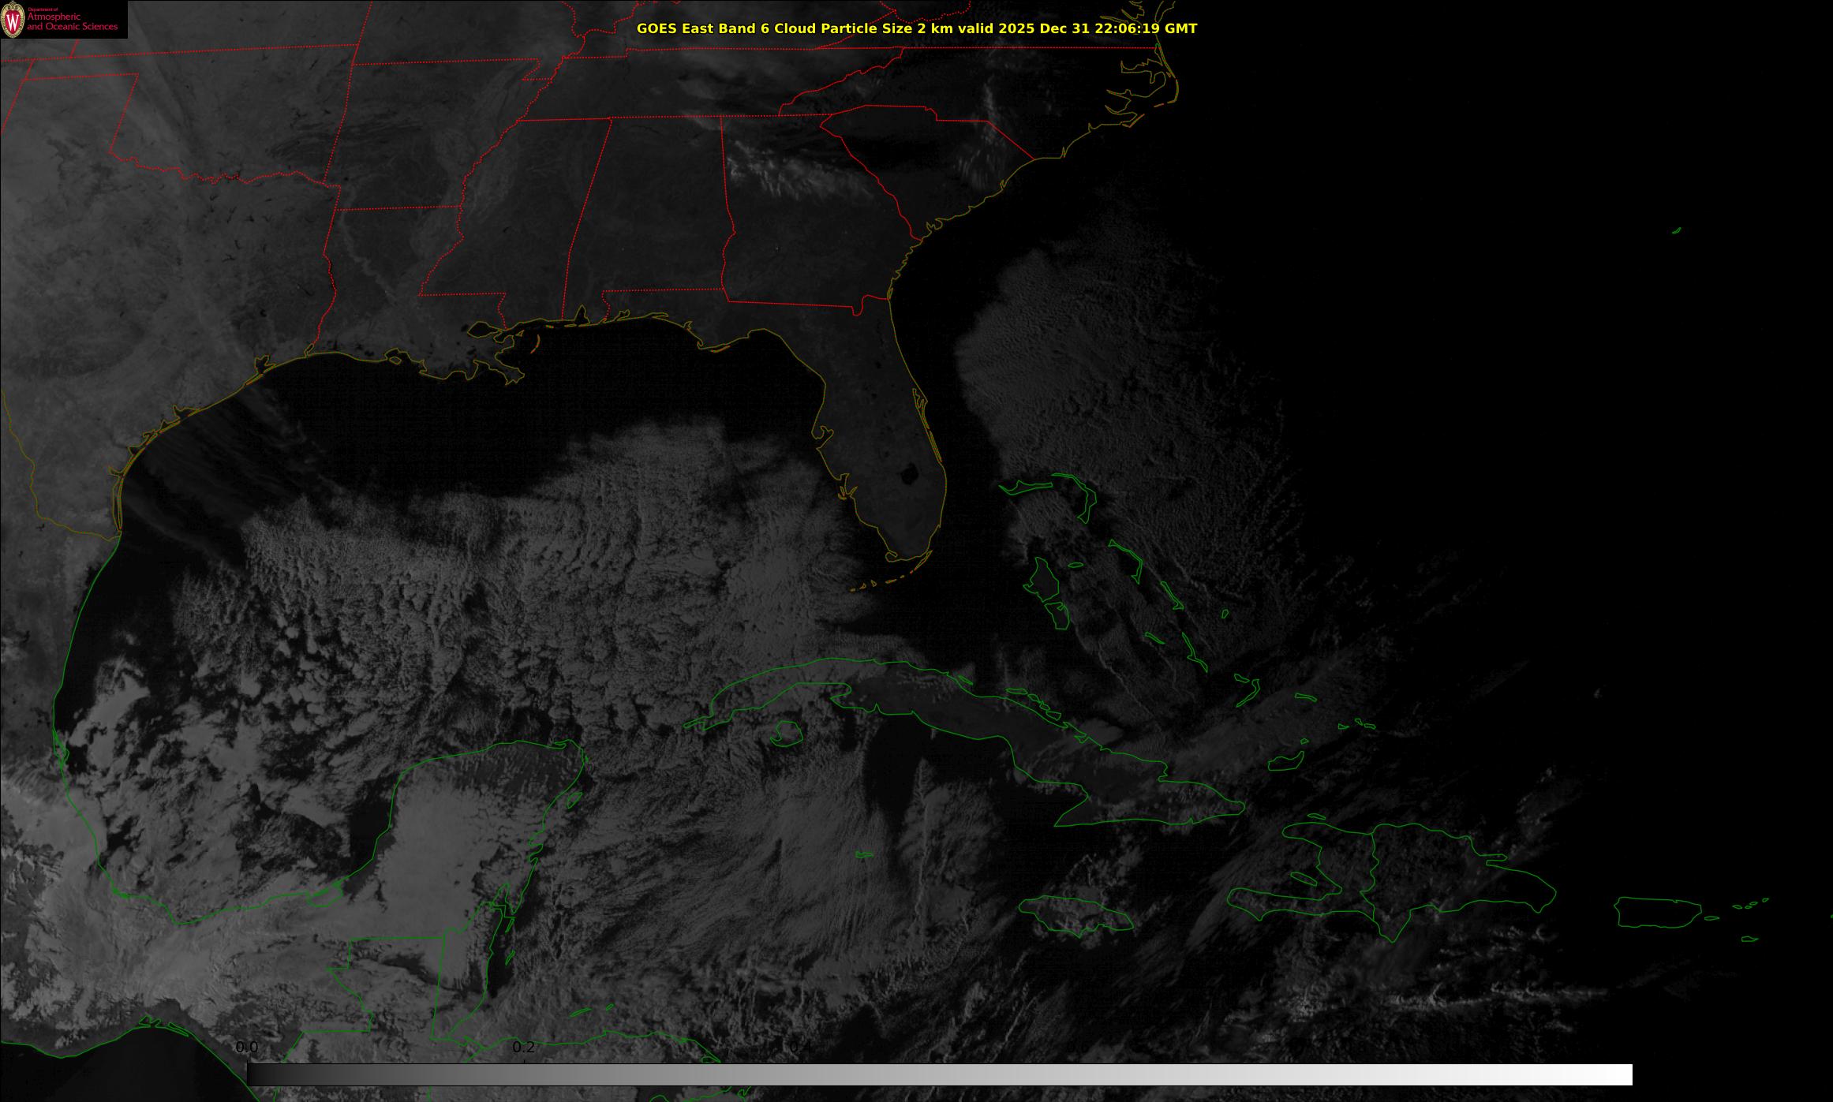The image size is (1833, 1102).
Task: Click the middle gray section of the colorbar
Action: pyautogui.click(x=939, y=1074)
